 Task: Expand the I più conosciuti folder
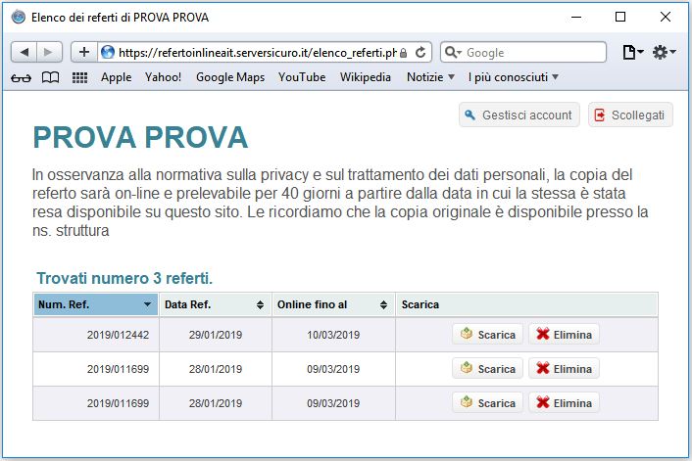click(x=514, y=77)
